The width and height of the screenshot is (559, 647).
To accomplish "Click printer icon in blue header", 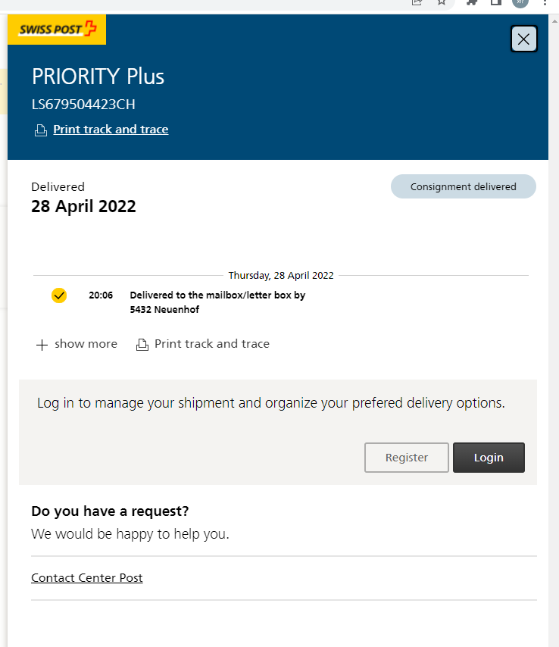I will 41,130.
